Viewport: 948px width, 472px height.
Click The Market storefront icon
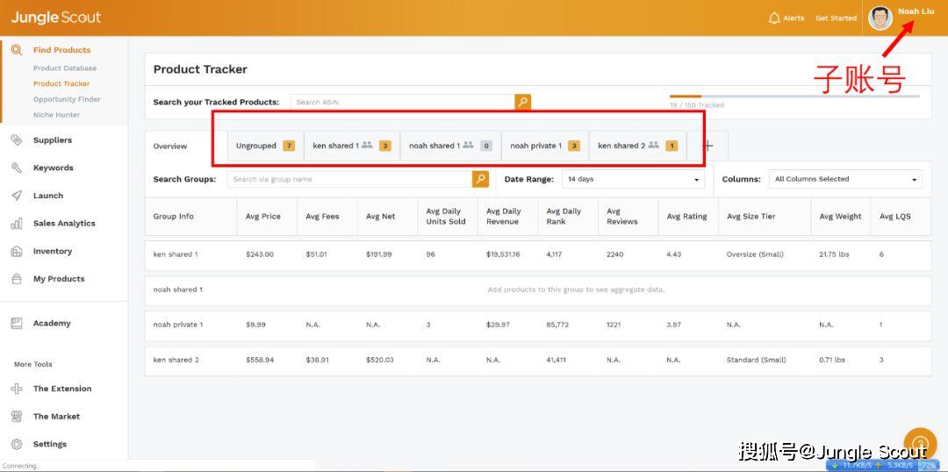point(17,417)
